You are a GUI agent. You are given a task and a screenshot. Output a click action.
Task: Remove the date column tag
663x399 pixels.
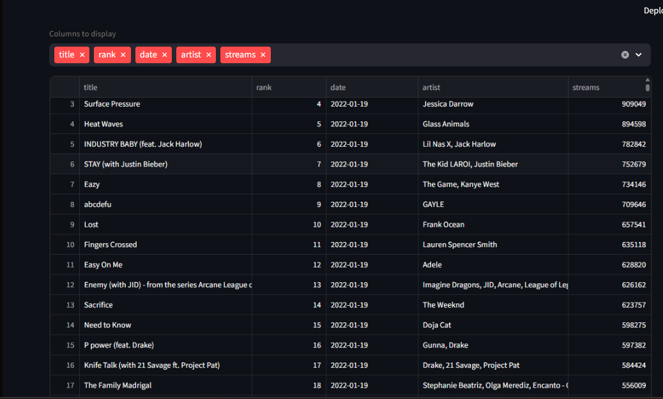[x=164, y=55]
